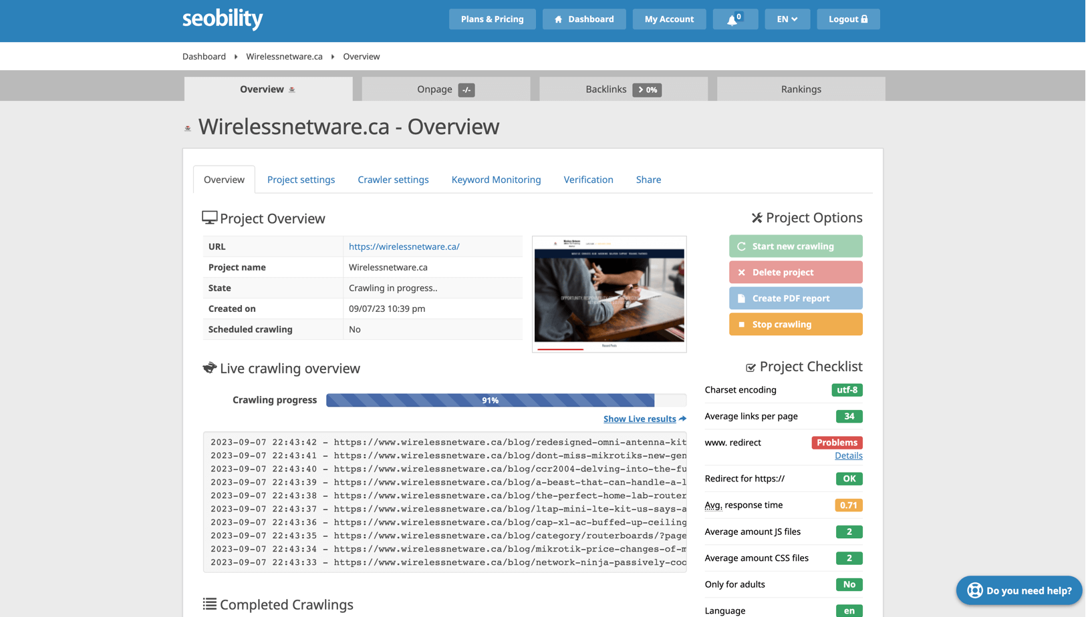Open the Do you need help widget
This screenshot has height=617, width=1086.
(1019, 590)
